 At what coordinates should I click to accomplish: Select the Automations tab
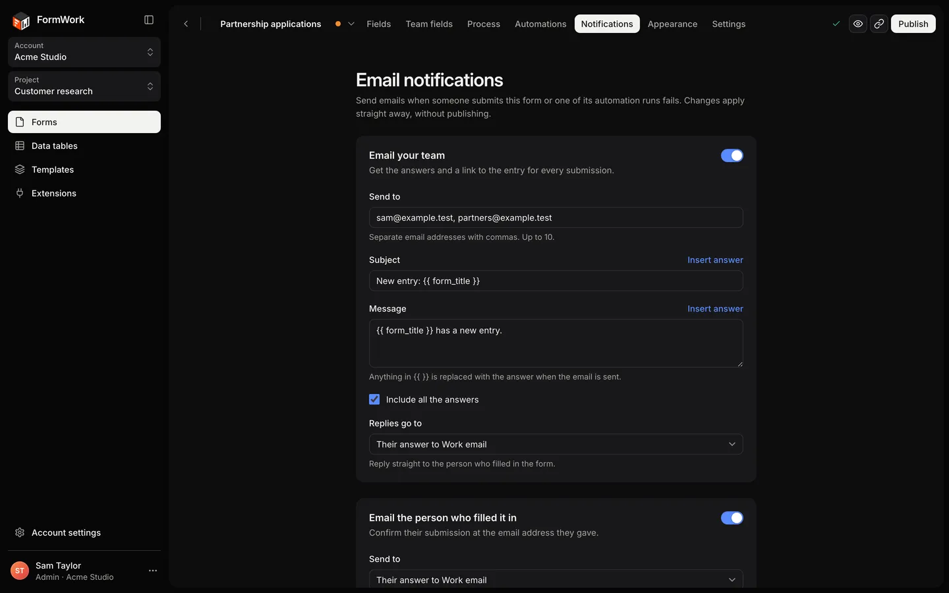pos(540,24)
